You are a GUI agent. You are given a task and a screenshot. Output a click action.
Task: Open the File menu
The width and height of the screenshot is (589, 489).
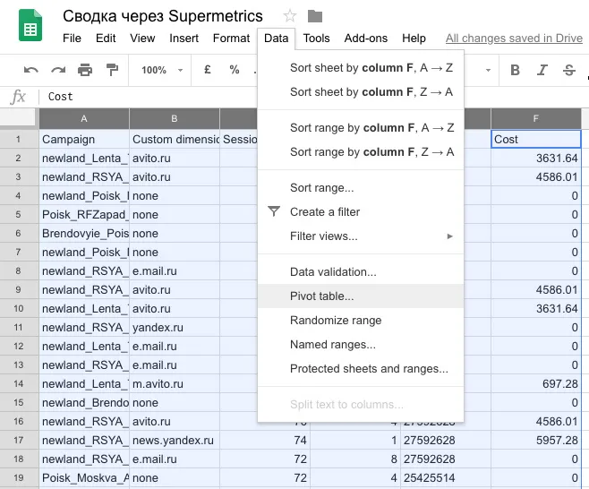pos(72,39)
